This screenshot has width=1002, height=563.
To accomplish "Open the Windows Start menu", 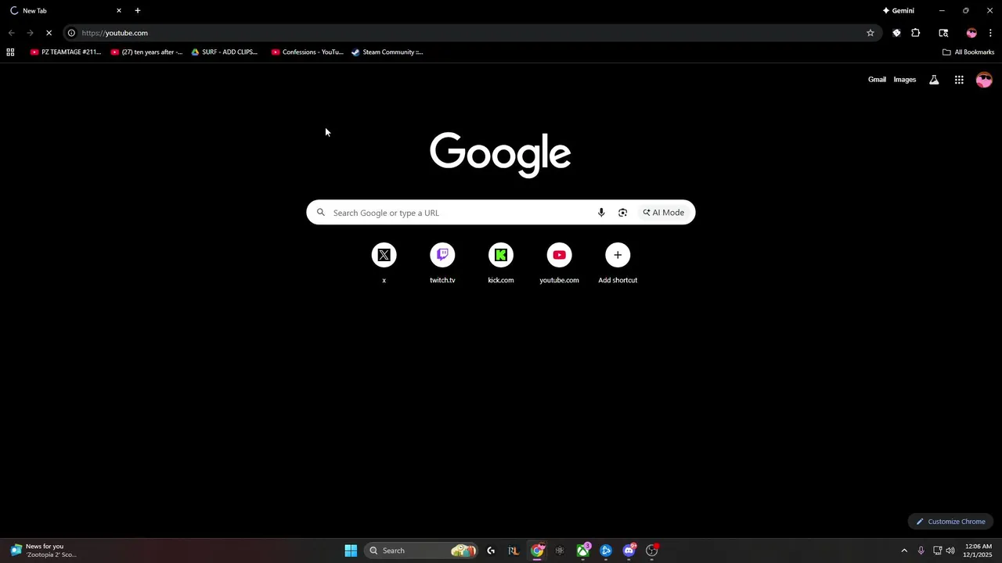I will tap(351, 550).
